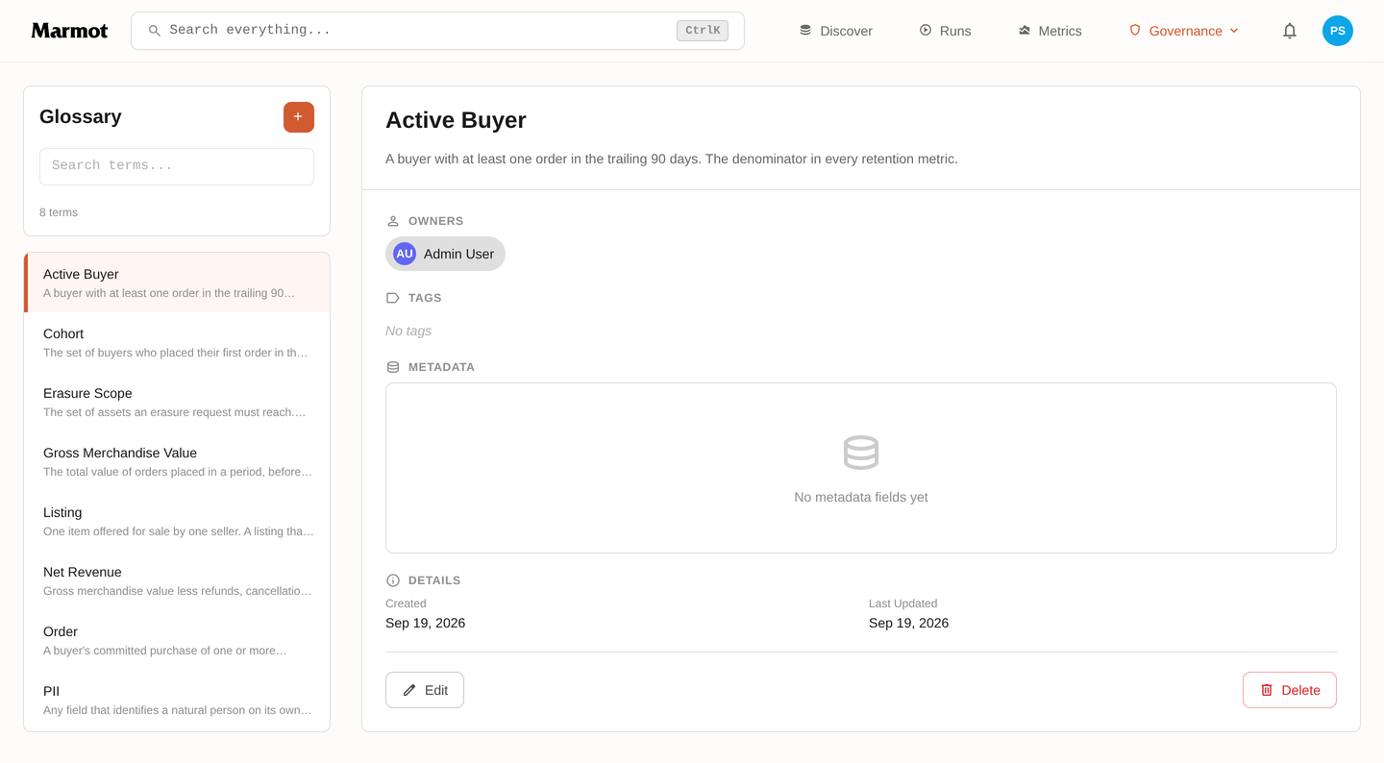Click the database icon in empty metadata box
This screenshot has width=1384, height=763.
(x=861, y=453)
